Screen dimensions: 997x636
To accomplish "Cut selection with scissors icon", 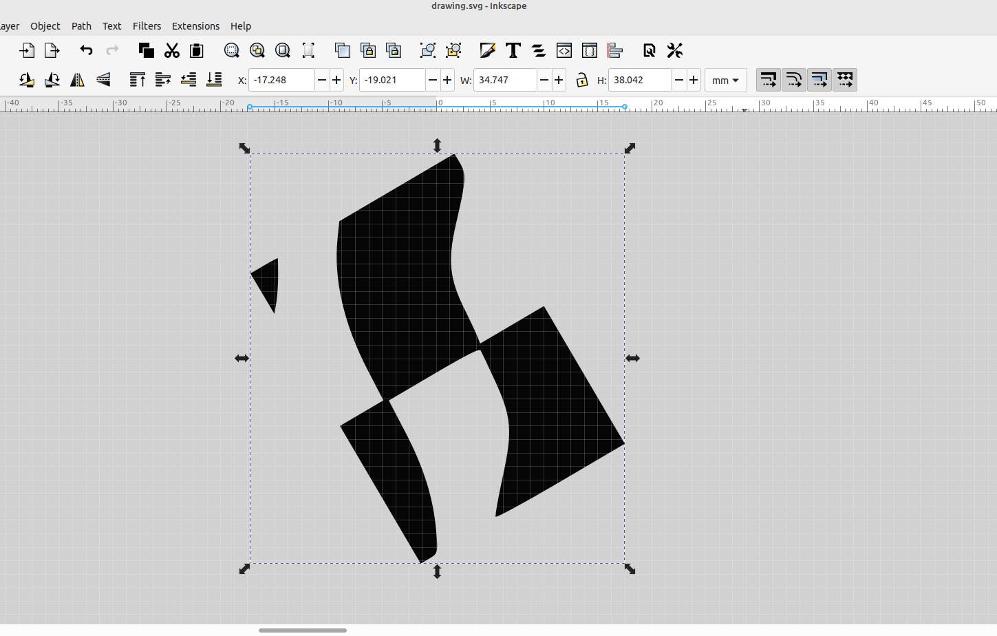I will pos(172,50).
